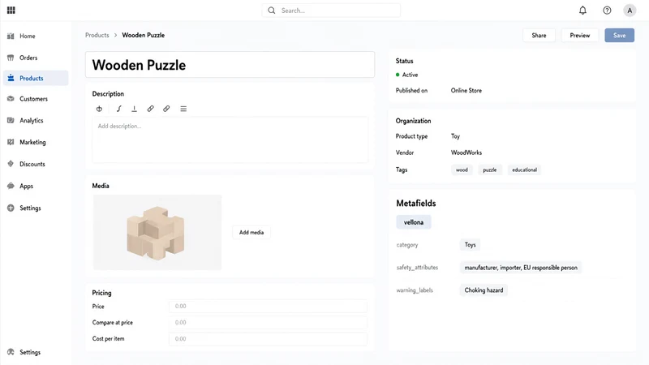Click the Home sidebar icon

(11, 36)
